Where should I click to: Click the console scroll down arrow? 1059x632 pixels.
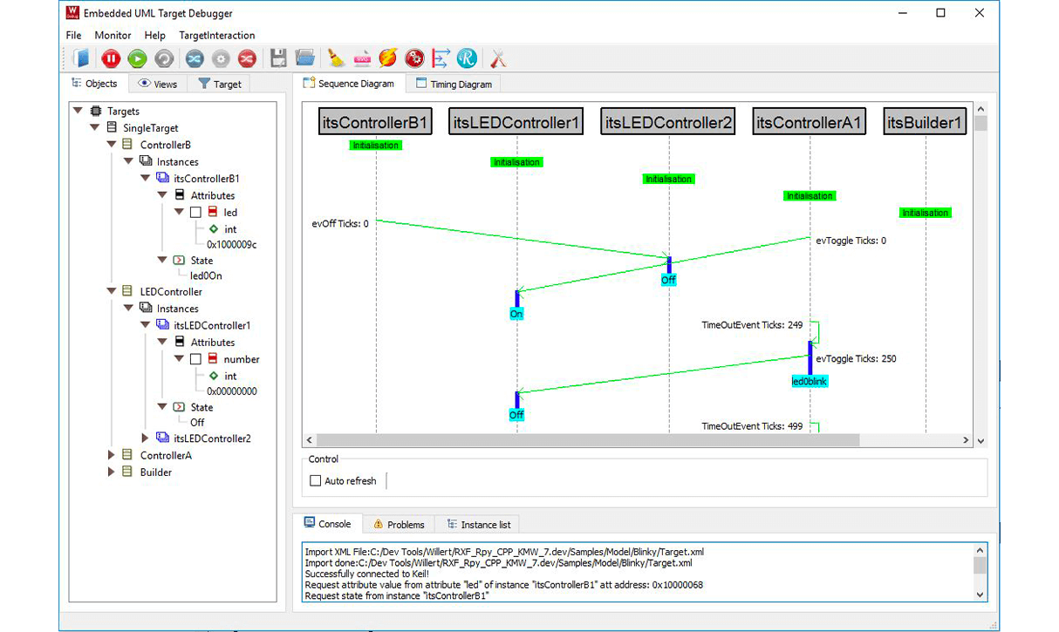tap(980, 595)
